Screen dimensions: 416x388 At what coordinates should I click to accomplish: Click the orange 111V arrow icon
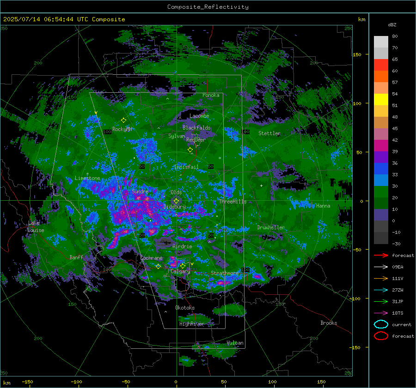[x=381, y=278]
